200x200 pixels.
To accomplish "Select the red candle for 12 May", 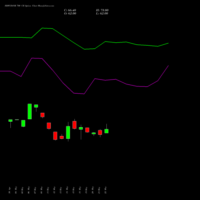I will (55, 136).
